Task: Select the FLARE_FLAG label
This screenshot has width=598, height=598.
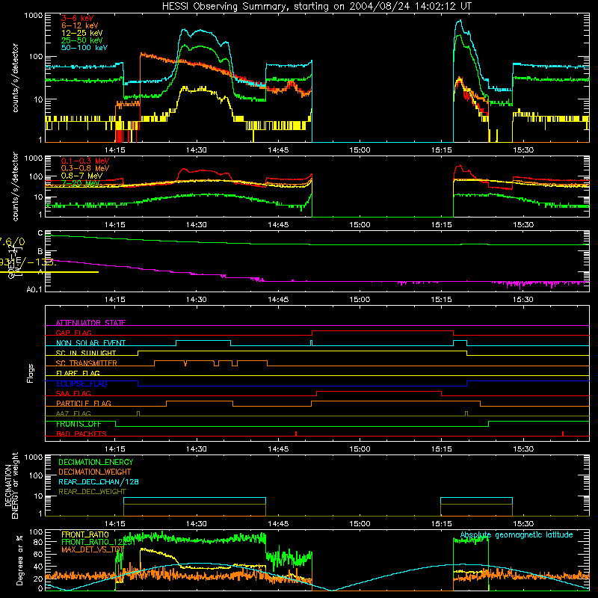Action: 78,373
